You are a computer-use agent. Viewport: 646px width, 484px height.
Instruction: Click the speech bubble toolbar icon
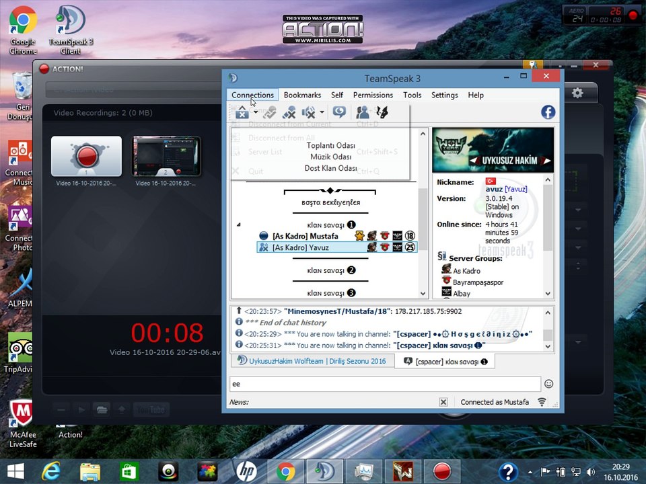pos(339,112)
